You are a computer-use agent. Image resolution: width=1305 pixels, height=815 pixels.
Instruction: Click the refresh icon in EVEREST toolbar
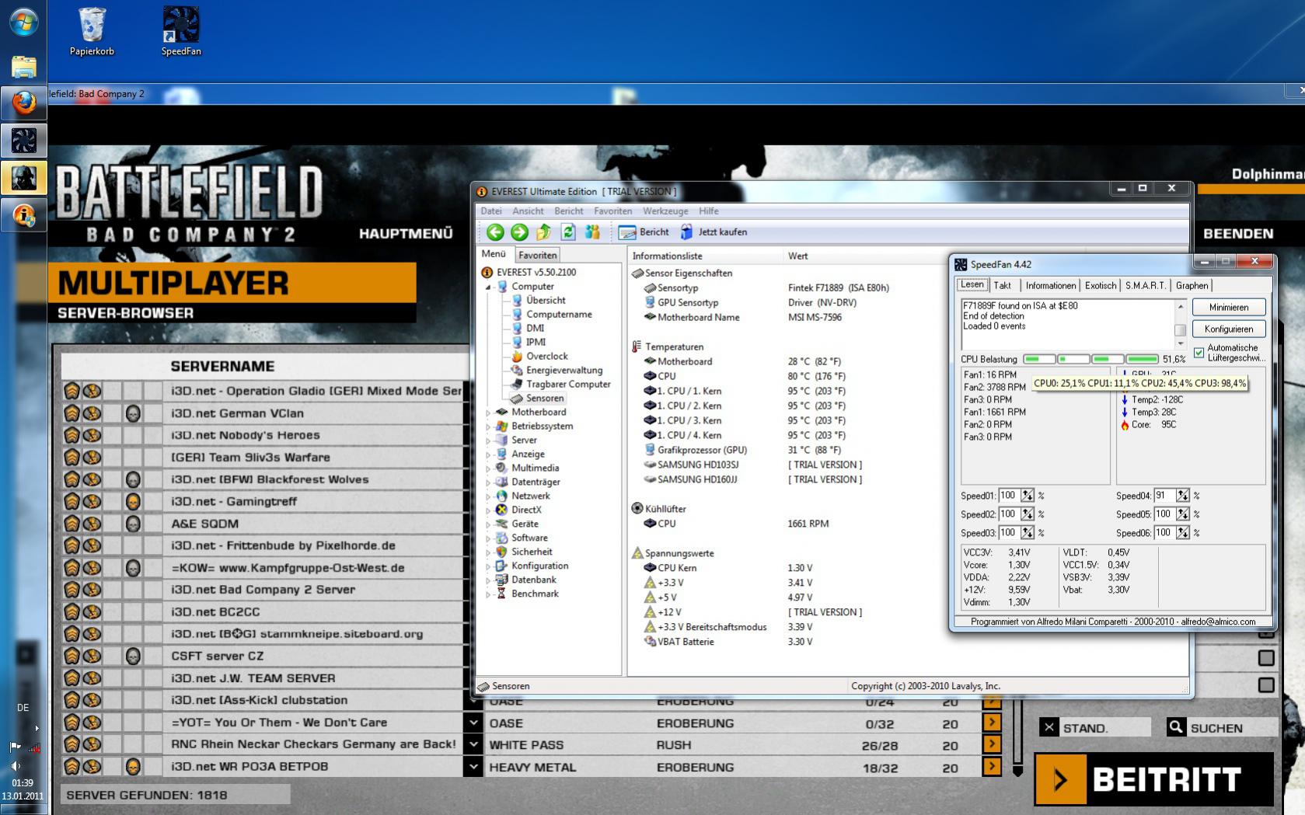click(x=568, y=232)
